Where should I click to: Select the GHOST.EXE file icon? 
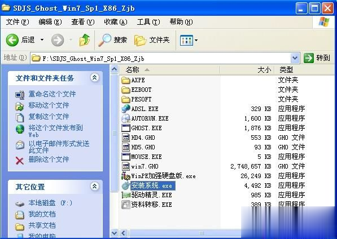click(x=126, y=128)
